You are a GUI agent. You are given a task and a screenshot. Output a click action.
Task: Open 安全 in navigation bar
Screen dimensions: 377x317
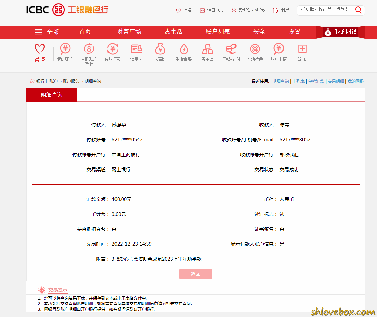coord(259,32)
